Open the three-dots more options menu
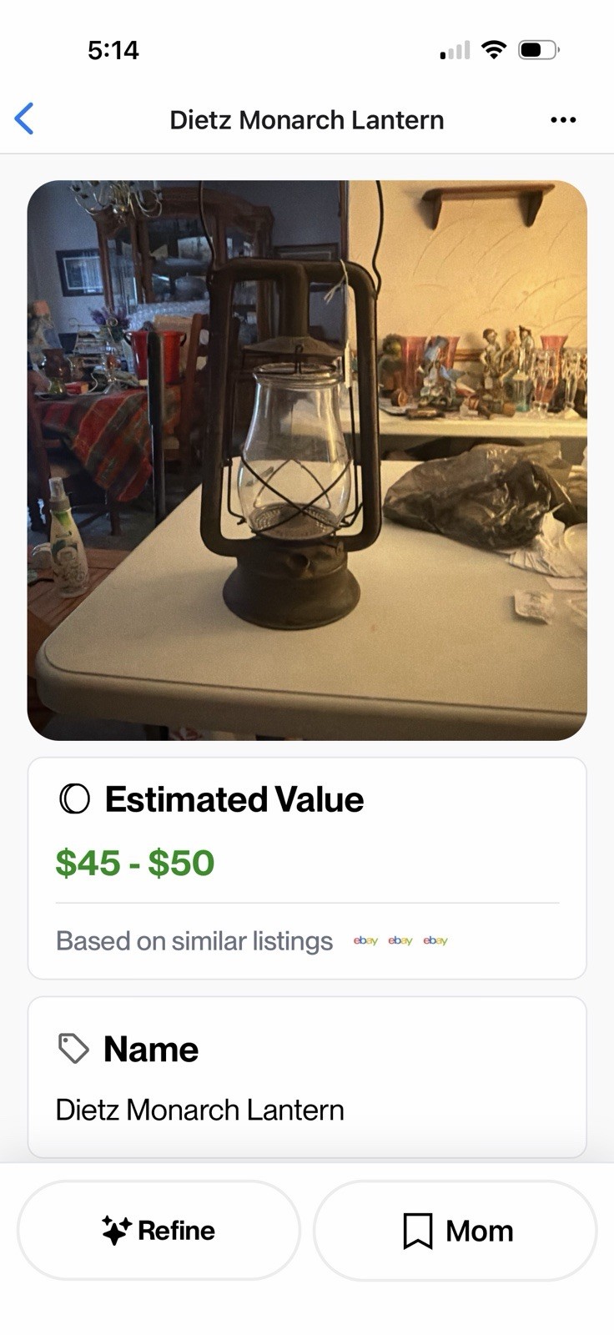The width and height of the screenshot is (614, 1335). click(x=563, y=120)
